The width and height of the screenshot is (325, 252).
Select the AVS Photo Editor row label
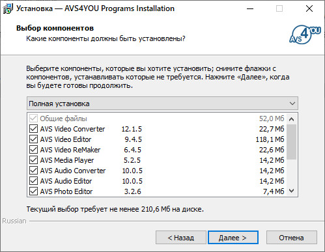point(66,191)
